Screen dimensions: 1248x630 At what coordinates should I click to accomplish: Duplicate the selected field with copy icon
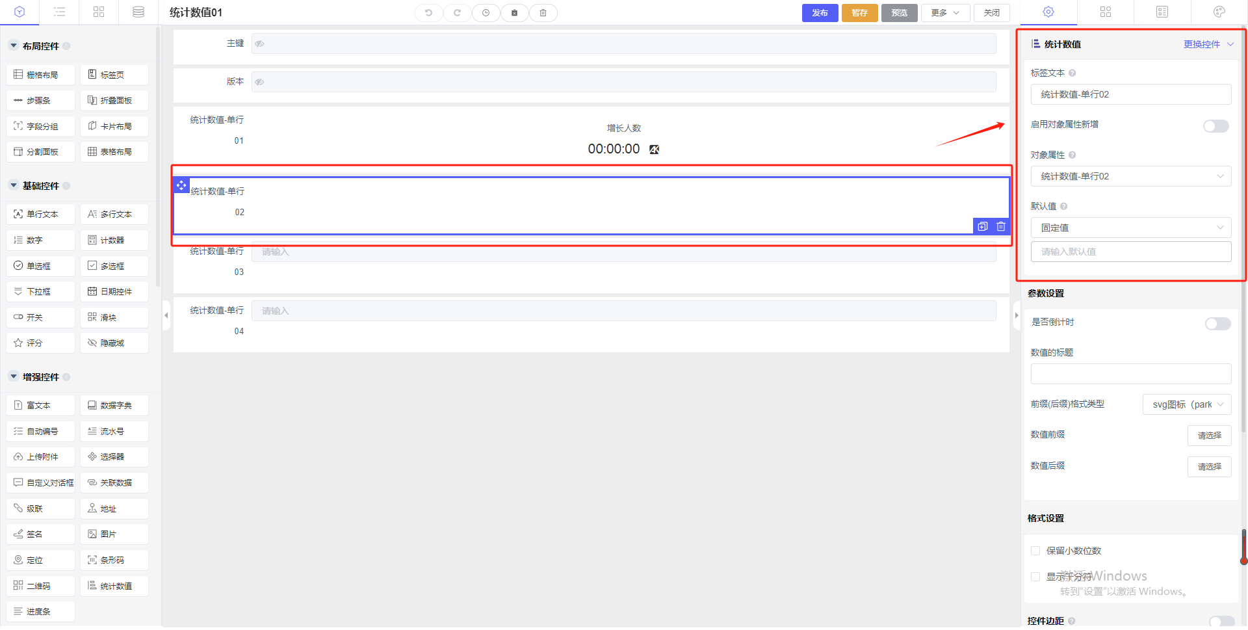pos(982,226)
